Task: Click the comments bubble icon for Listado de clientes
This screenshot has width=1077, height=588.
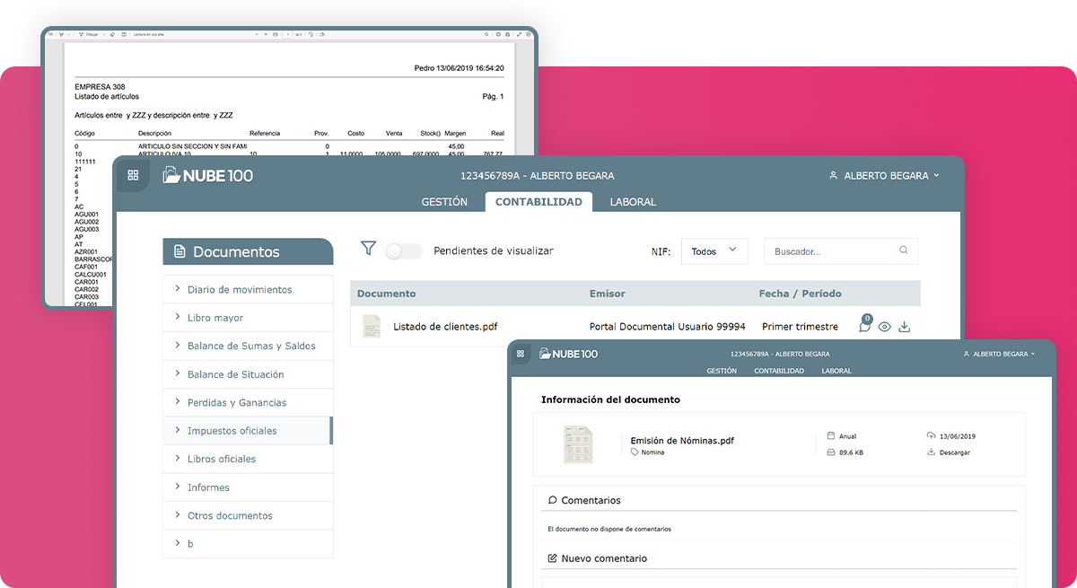Action: (864, 327)
